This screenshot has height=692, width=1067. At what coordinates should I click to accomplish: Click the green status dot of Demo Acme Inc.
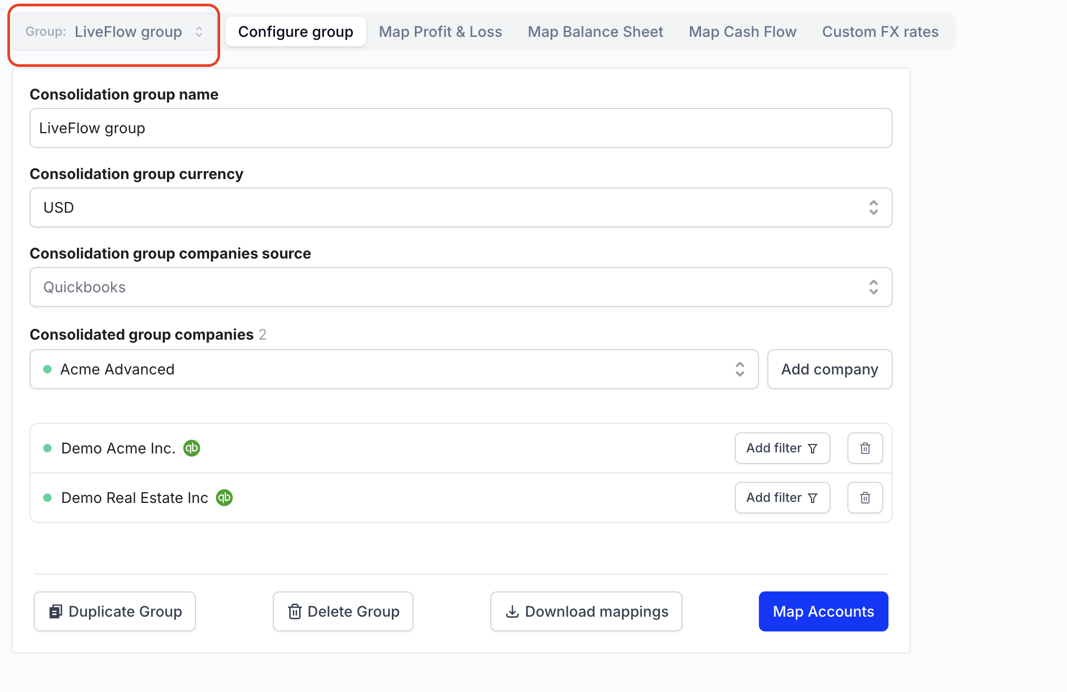click(47, 448)
